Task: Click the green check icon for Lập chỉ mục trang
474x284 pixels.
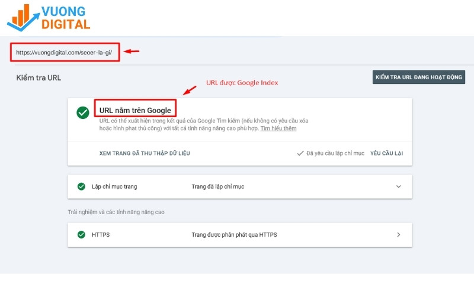Action: pos(81,186)
